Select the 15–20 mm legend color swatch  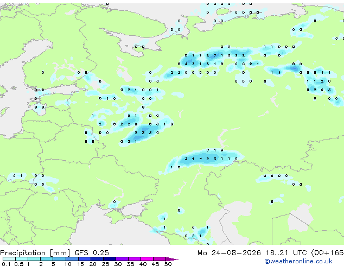point(85,259)
